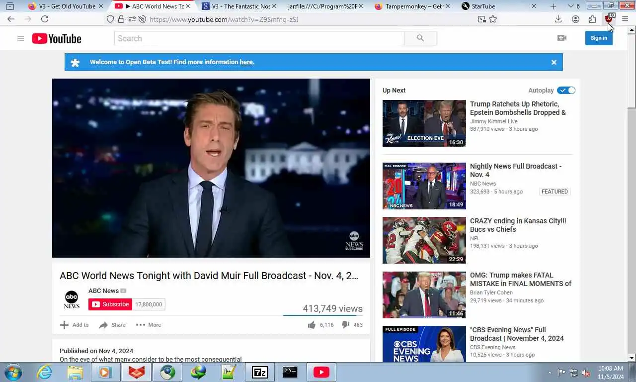This screenshot has height=382, width=636.
Task: Open ABC News channel name link
Action: (x=103, y=291)
